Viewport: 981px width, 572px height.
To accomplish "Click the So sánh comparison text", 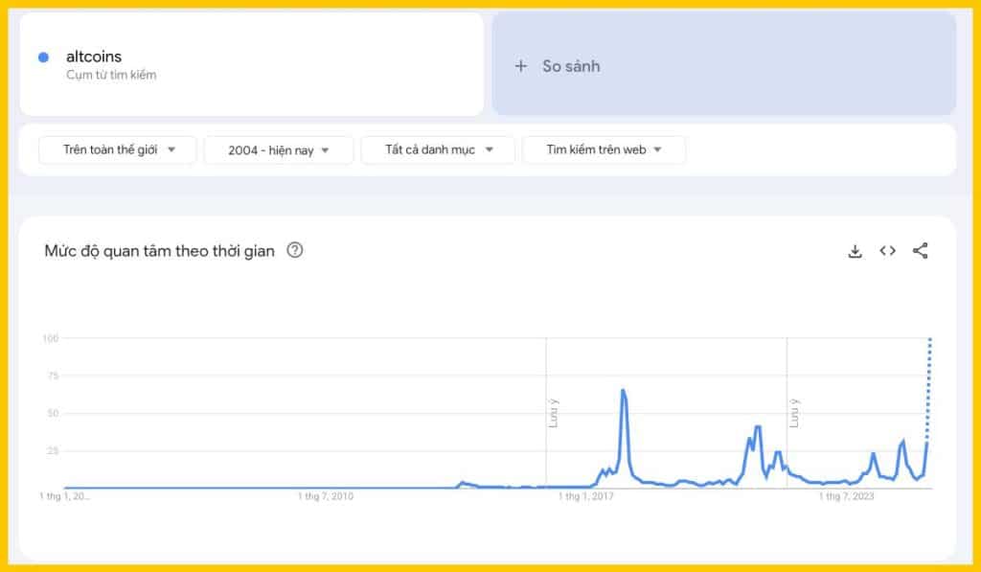I will pos(571,66).
